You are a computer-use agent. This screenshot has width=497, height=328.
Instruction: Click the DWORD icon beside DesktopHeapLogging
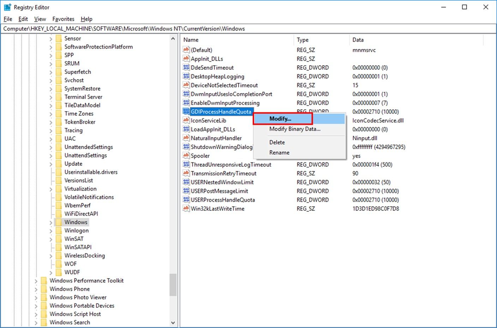tap(186, 76)
